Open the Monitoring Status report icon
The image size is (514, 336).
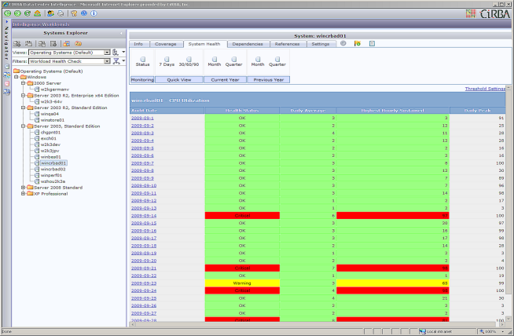tap(143, 60)
